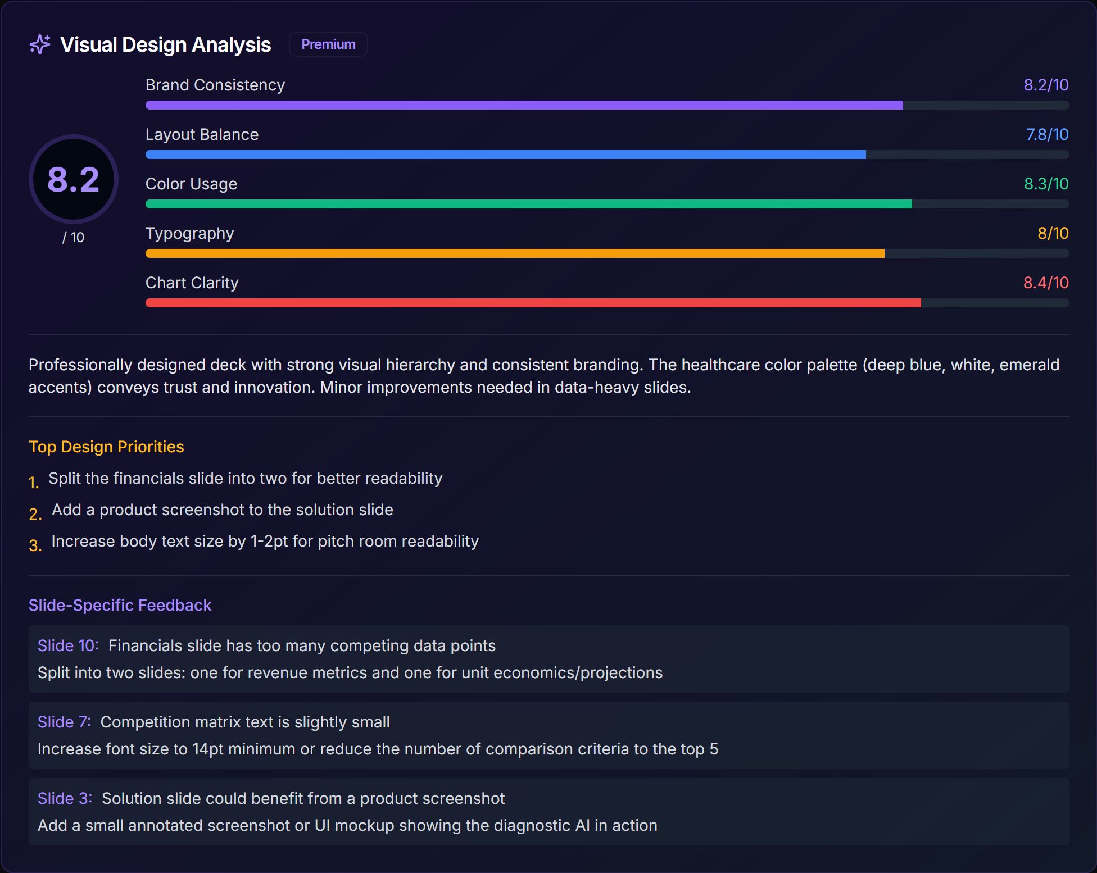Click the 7.8/10 Layout Balance score

(x=1047, y=134)
